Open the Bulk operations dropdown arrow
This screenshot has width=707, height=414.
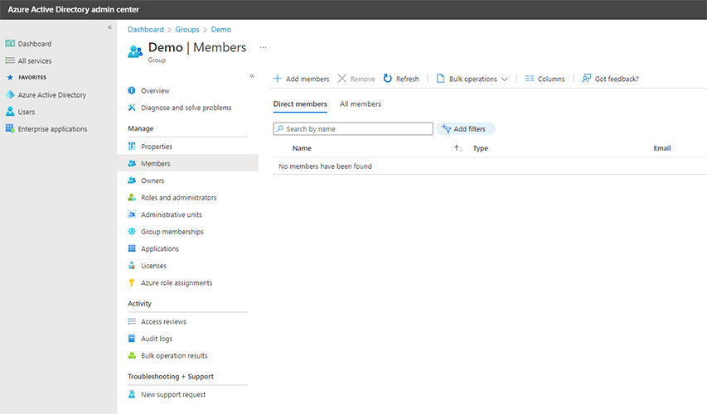pyautogui.click(x=504, y=79)
